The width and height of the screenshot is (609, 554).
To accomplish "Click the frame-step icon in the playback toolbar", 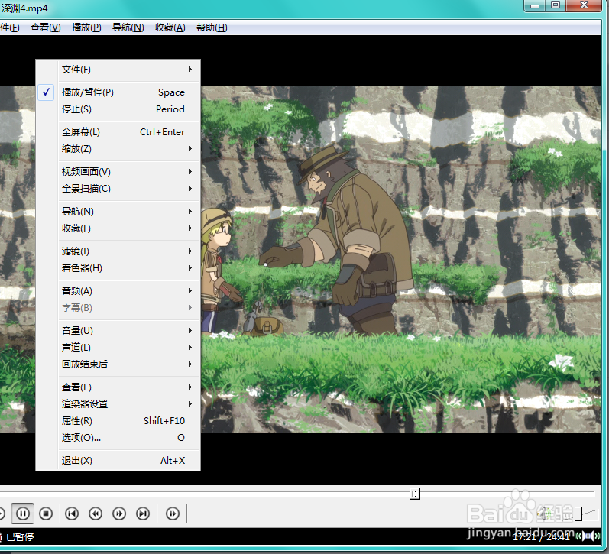I will (173, 514).
